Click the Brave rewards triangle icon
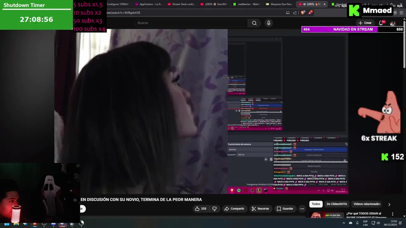 click(310, 13)
